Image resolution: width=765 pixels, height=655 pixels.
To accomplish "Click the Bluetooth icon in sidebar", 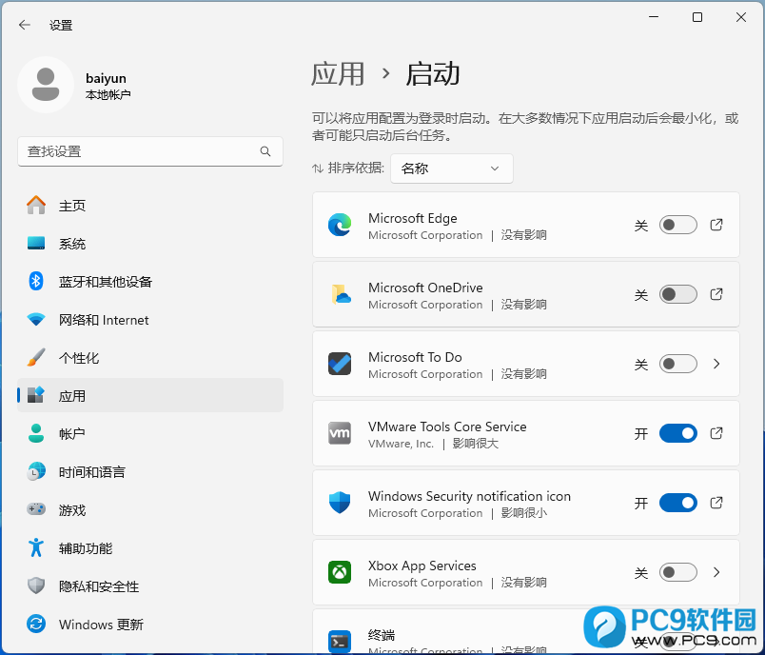I will pyautogui.click(x=36, y=281).
